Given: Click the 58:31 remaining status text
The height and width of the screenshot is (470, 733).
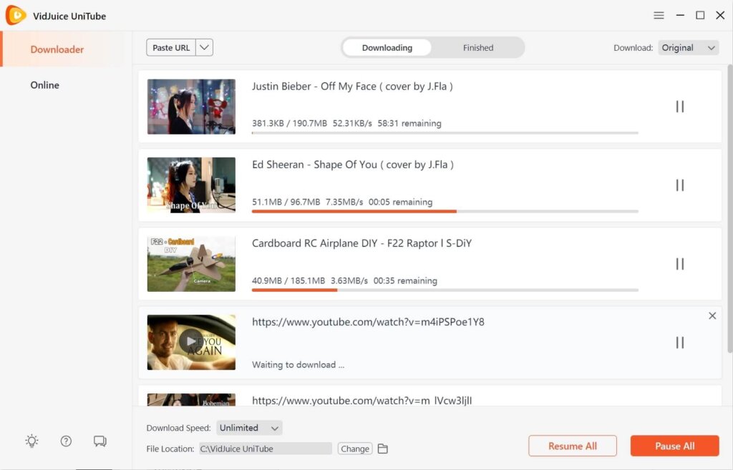Looking at the screenshot, I should [x=409, y=123].
